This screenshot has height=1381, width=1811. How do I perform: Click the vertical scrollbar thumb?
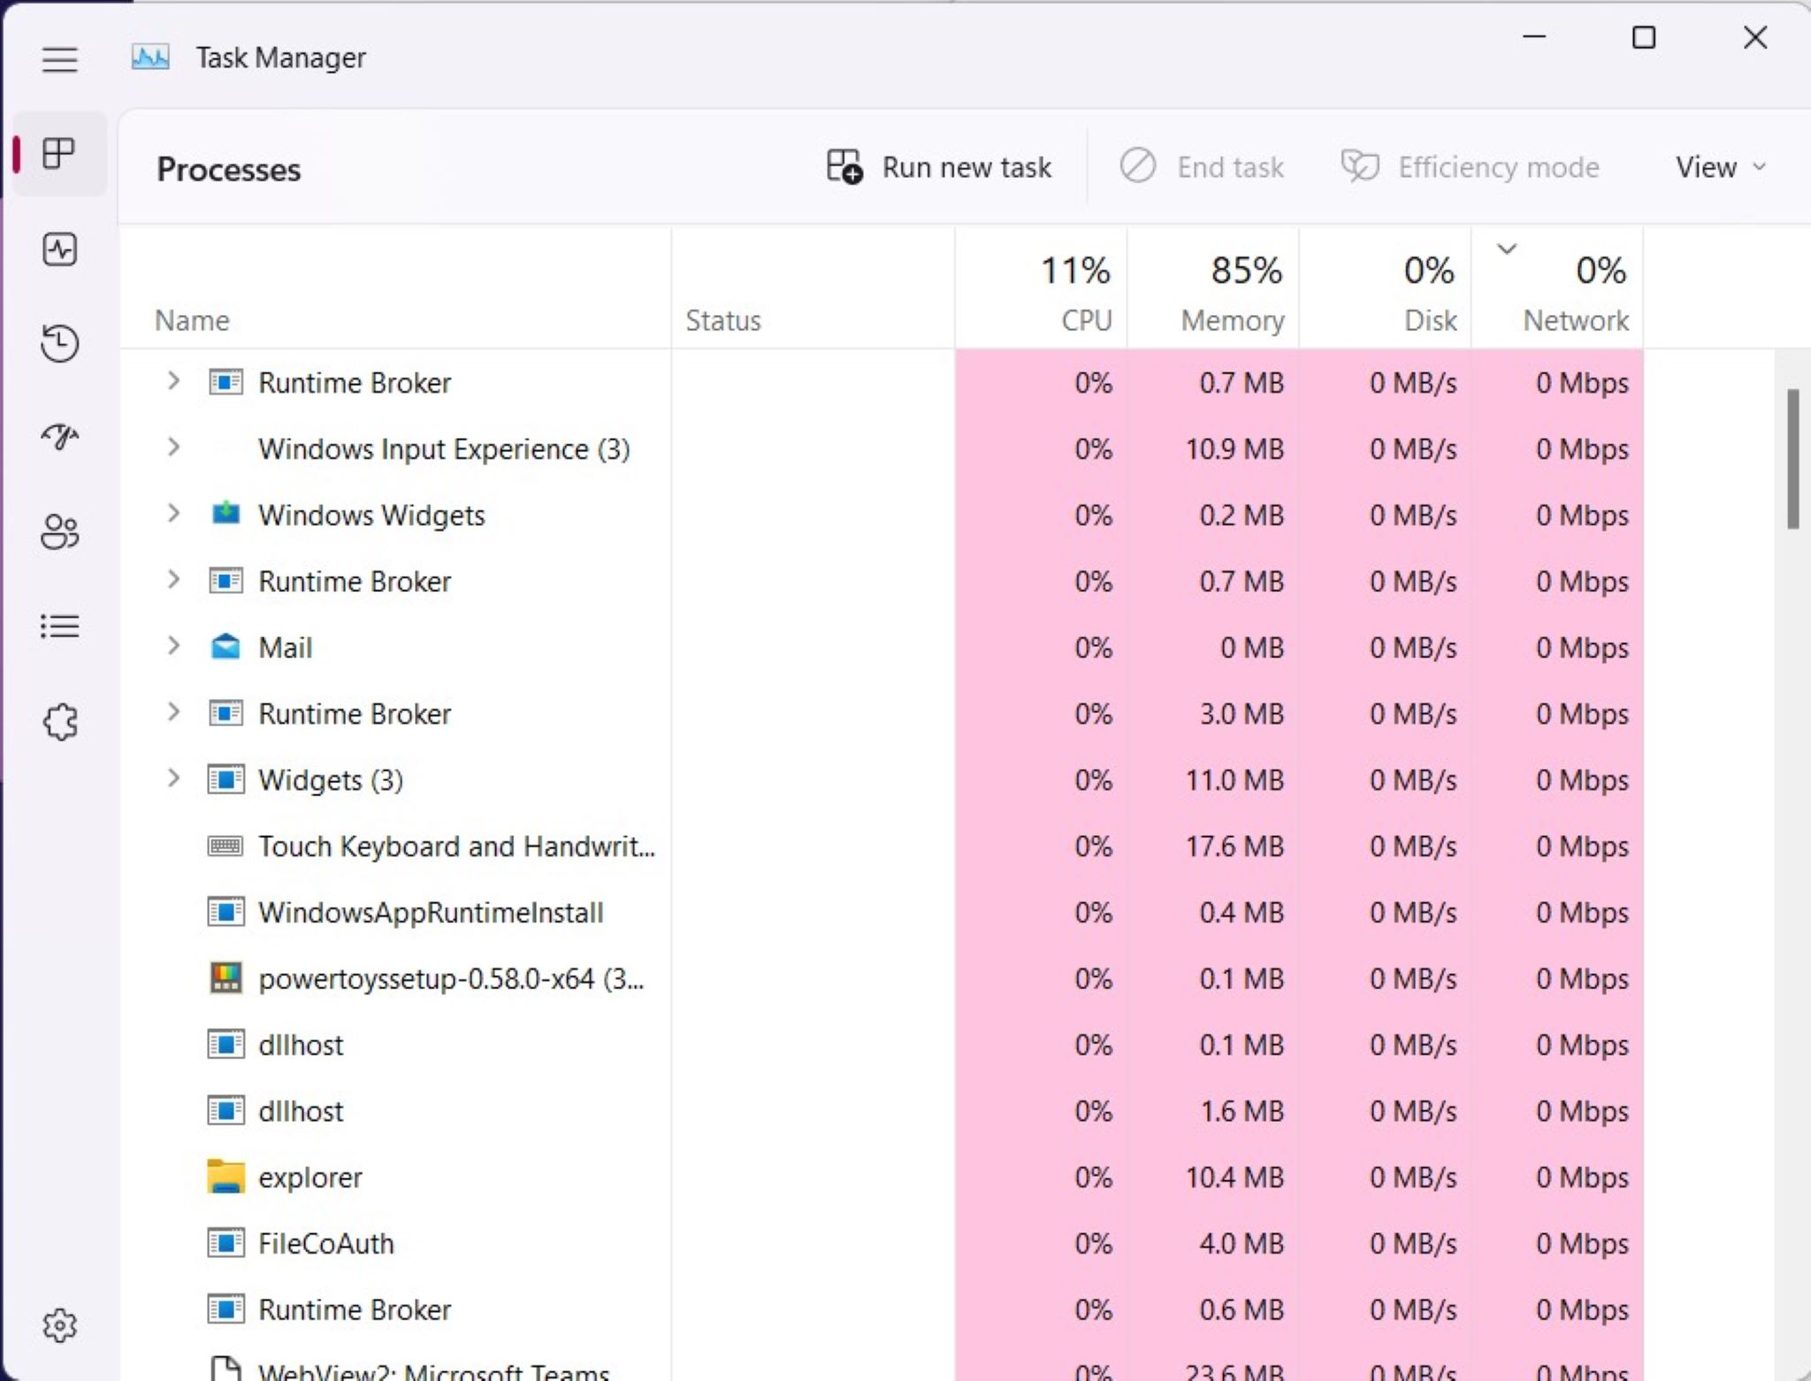[1792, 458]
